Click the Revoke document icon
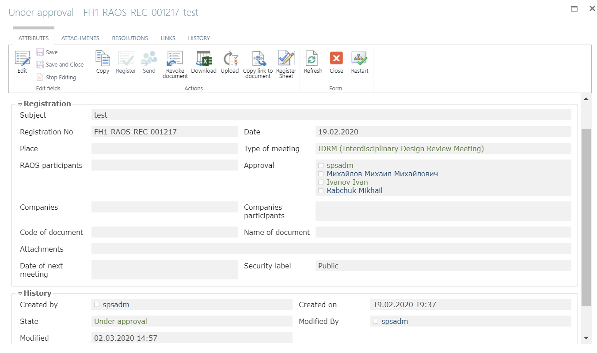This screenshot has width=597, height=353. [175, 59]
